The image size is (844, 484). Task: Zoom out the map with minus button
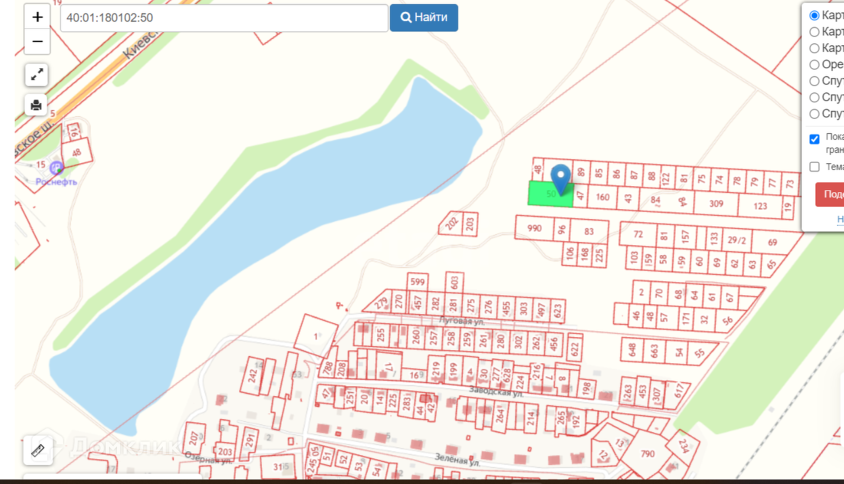click(37, 41)
